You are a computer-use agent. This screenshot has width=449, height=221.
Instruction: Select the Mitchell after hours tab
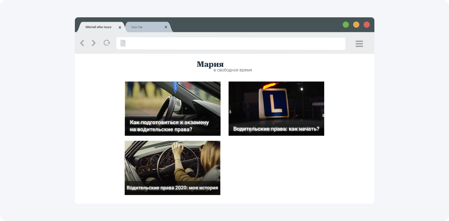[98, 27]
